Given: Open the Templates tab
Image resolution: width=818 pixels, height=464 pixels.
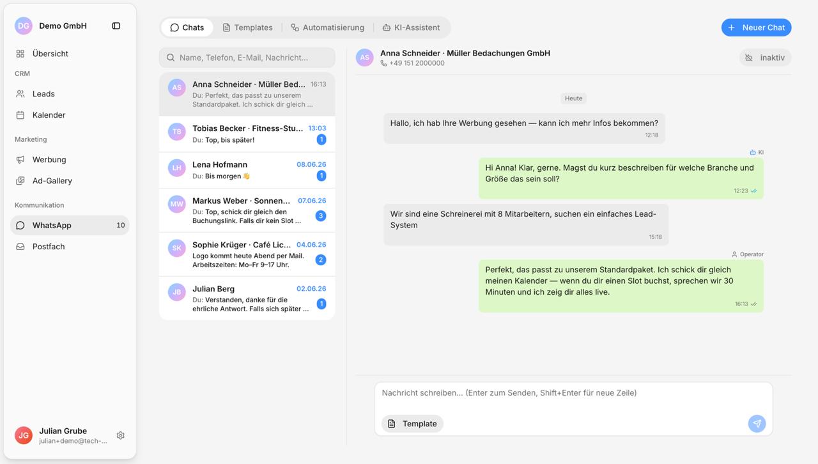Looking at the screenshot, I should [247, 27].
